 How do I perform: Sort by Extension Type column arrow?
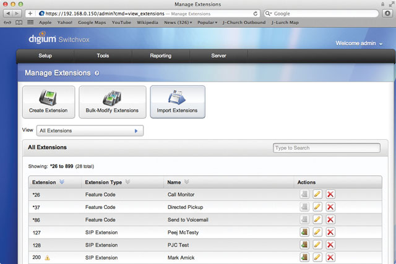point(127,182)
